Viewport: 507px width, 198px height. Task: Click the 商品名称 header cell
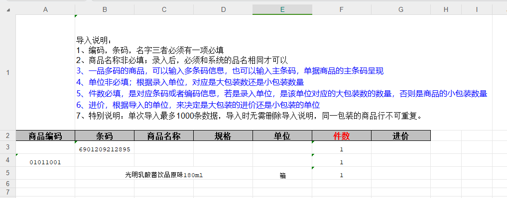coord(164,135)
